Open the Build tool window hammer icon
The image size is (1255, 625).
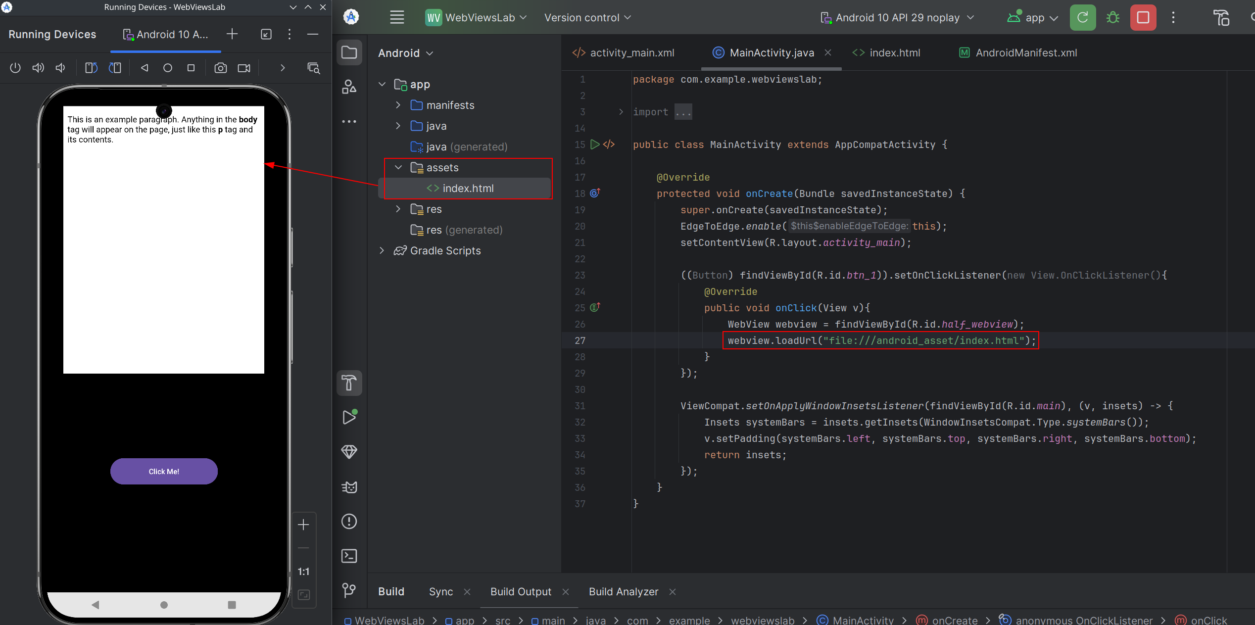(349, 383)
